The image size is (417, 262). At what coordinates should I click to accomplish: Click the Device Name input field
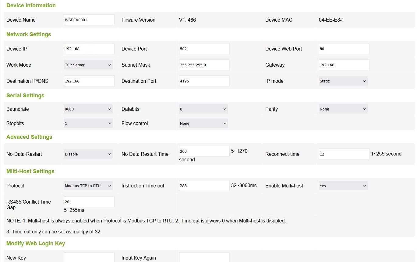coord(89,20)
